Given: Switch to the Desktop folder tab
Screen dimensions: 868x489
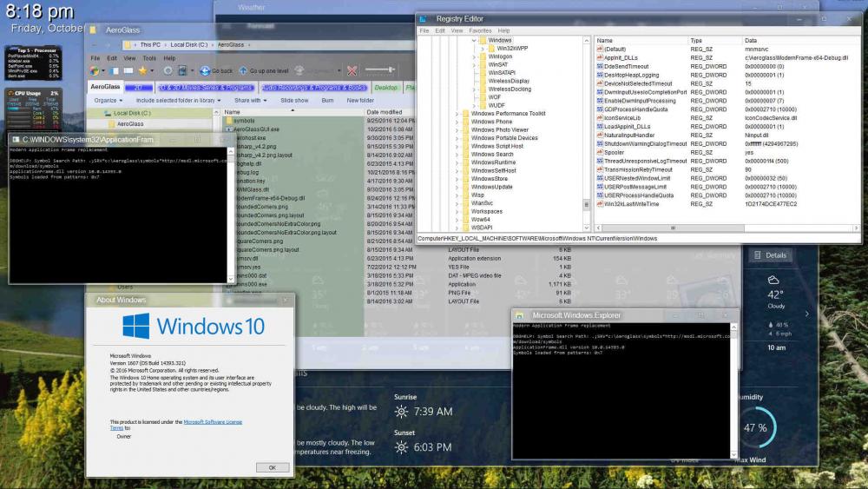Looking at the screenshot, I should [386, 87].
